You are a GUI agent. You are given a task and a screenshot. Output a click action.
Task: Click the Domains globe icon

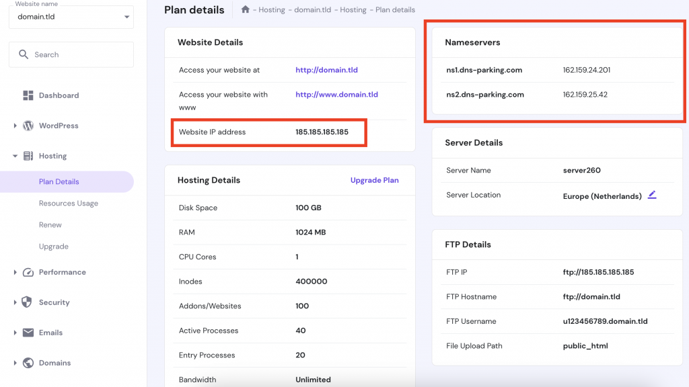pos(28,363)
